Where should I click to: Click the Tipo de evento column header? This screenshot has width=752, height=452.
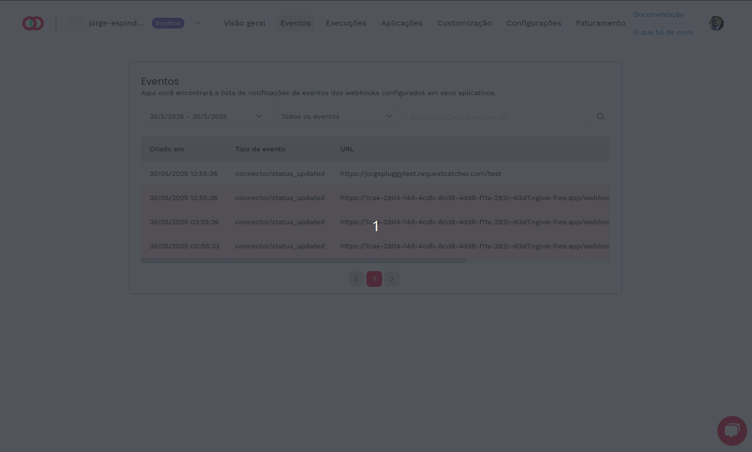point(260,149)
